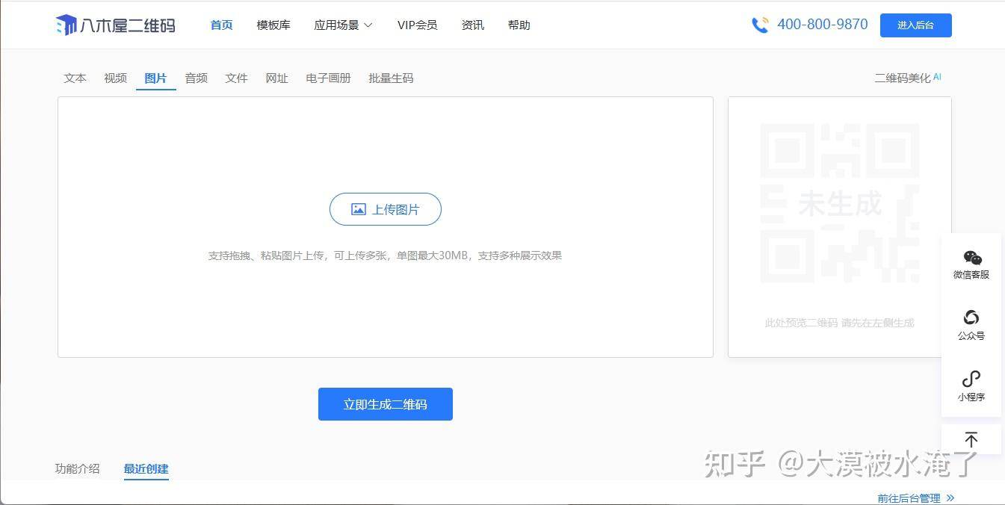Open VIP会员 page
Screen dimensions: 1005x505
click(x=417, y=25)
